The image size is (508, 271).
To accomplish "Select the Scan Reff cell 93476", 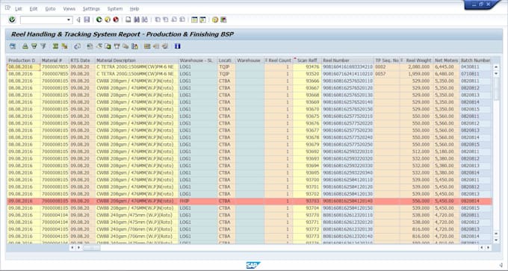I will tap(307, 67).
